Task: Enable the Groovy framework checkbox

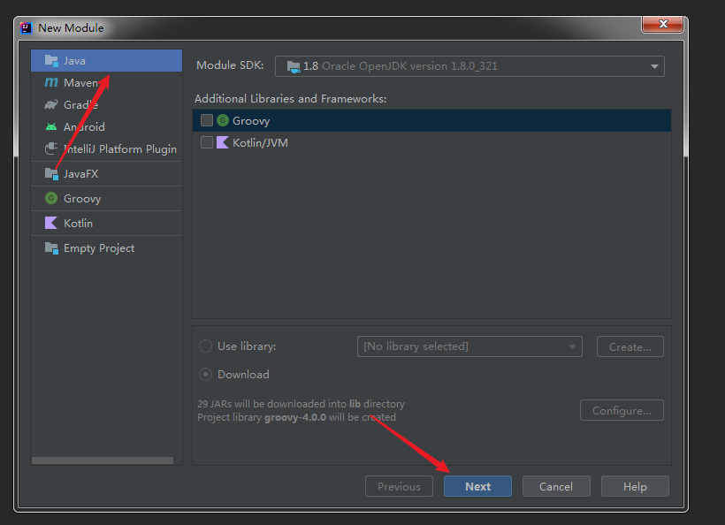Action: [207, 120]
